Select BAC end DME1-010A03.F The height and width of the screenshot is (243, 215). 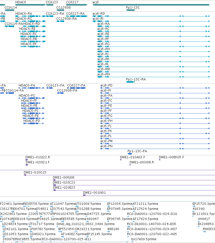pos(132,157)
